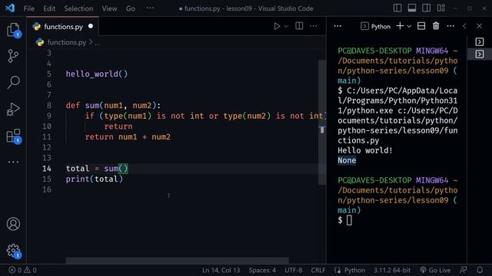The image size is (492, 276).
Task: Click the editor horizontal scrollbar
Action: click(178, 261)
